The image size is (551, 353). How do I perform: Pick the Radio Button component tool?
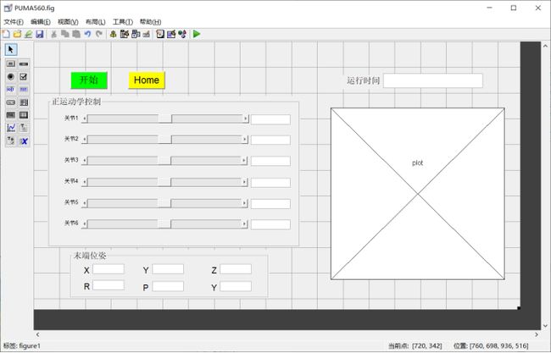click(11, 76)
